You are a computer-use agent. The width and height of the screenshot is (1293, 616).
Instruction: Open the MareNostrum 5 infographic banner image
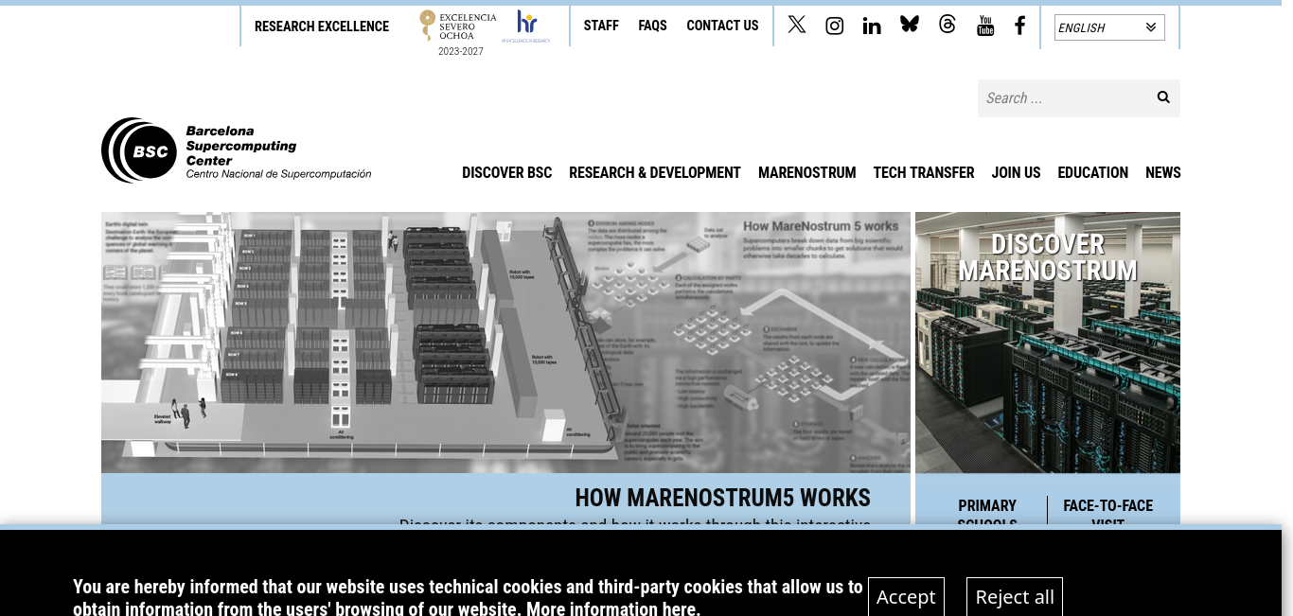click(x=505, y=343)
